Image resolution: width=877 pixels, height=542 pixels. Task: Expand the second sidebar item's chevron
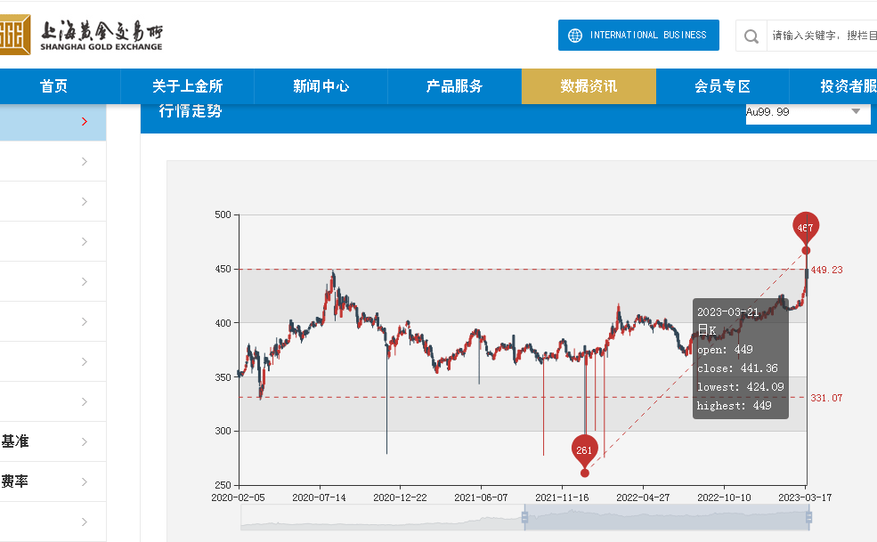pos(86,161)
